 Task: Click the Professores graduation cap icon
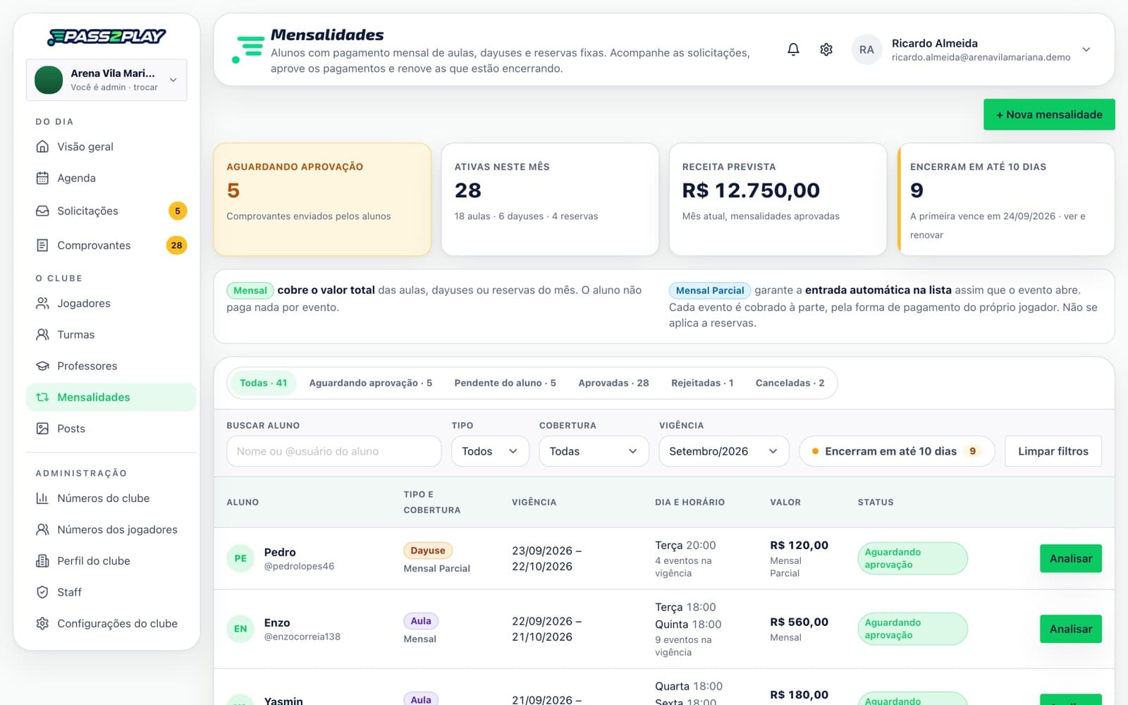click(42, 366)
